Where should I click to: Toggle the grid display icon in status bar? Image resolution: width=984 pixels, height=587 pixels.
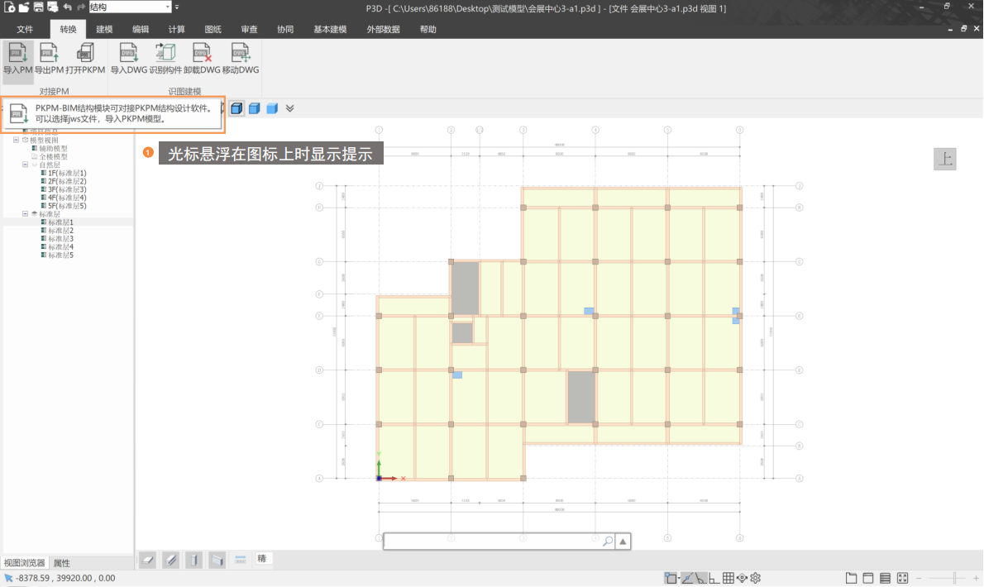tap(728, 578)
